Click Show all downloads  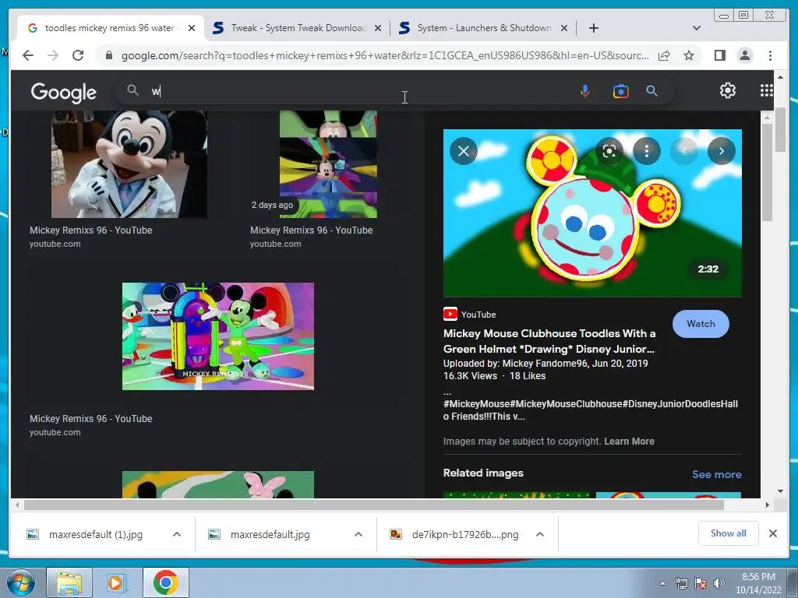729,533
